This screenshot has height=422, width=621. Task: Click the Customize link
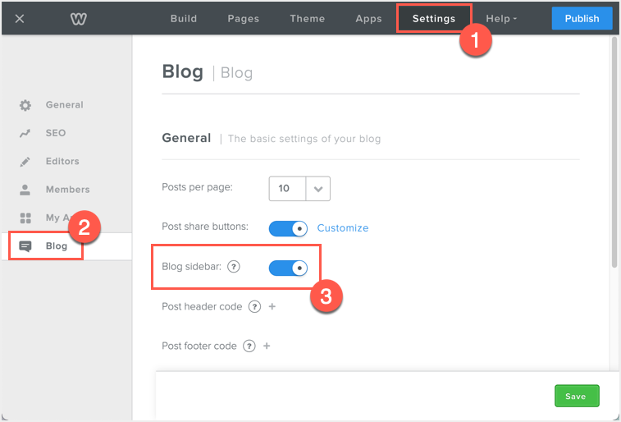pos(343,228)
